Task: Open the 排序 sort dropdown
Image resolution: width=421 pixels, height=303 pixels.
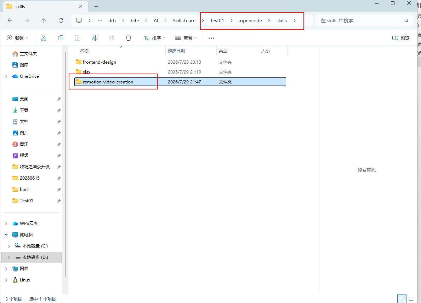Action: [154, 38]
